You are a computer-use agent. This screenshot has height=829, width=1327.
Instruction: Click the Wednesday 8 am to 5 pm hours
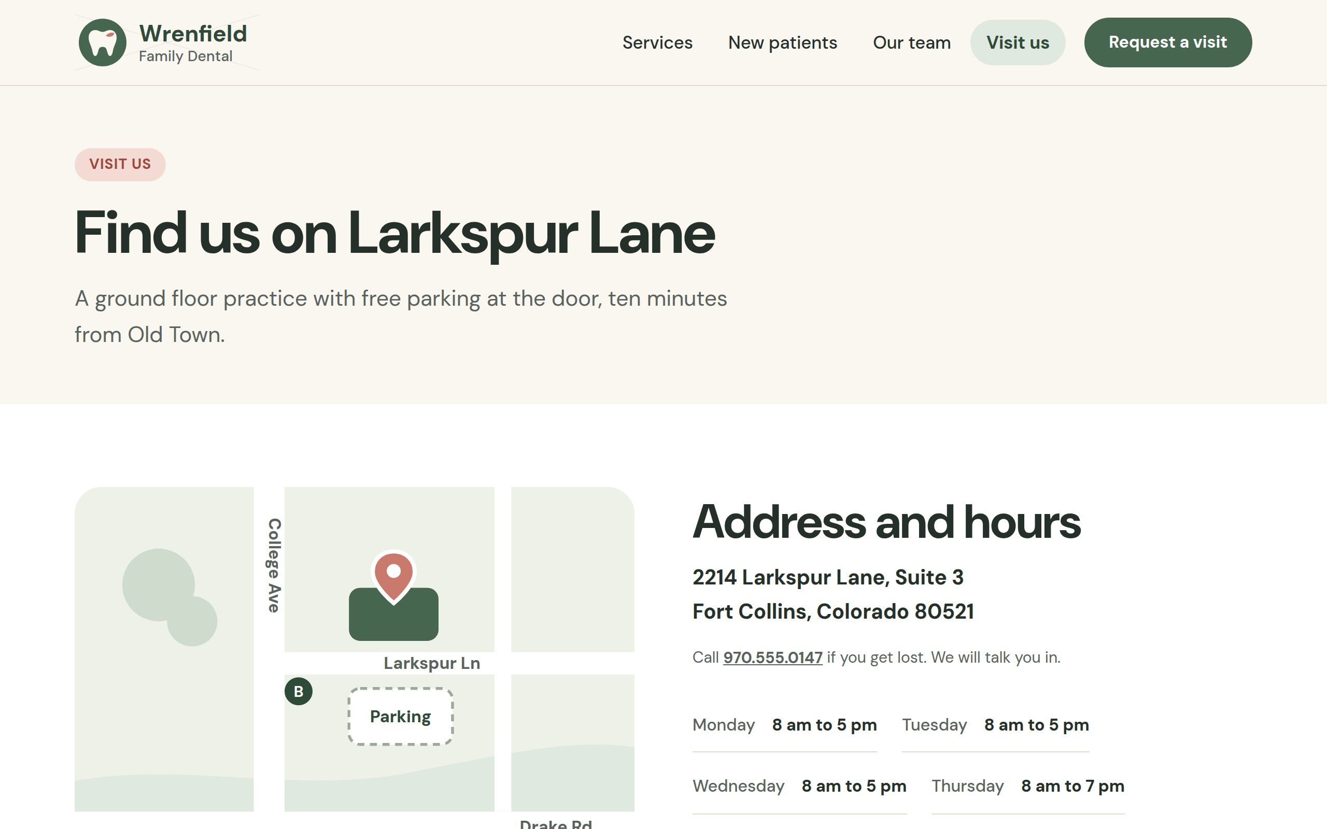click(799, 786)
